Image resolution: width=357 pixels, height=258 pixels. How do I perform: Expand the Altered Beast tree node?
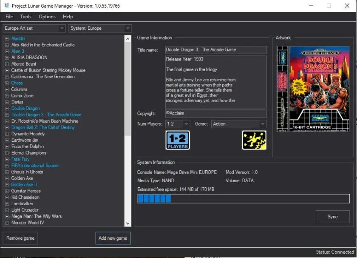point(7,64)
